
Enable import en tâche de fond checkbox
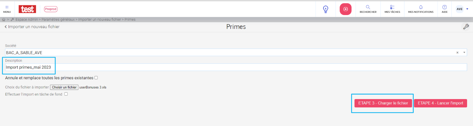click(x=66, y=94)
